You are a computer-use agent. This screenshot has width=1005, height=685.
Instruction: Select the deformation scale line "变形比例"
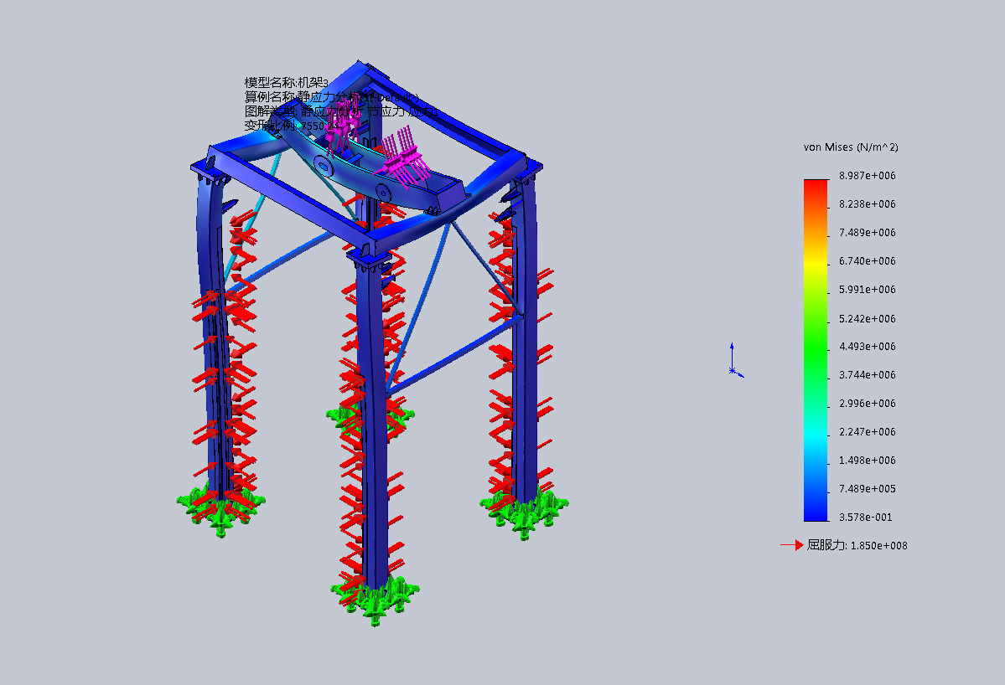point(292,126)
